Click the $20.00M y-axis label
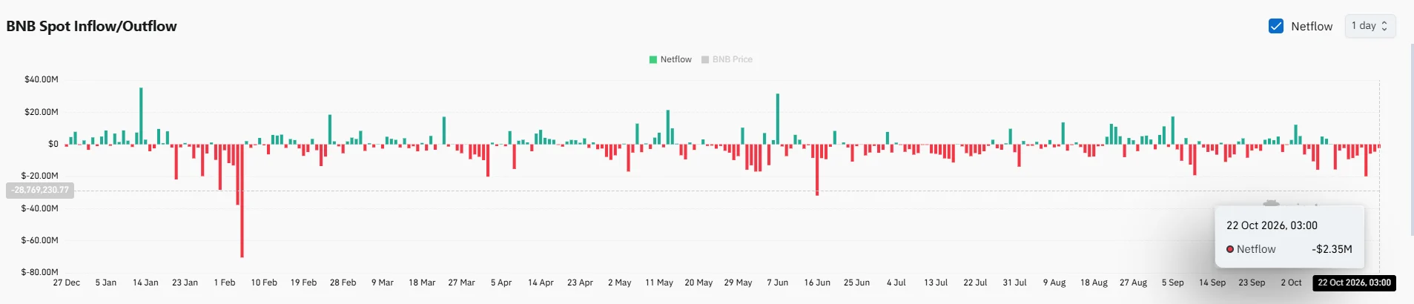 42,112
